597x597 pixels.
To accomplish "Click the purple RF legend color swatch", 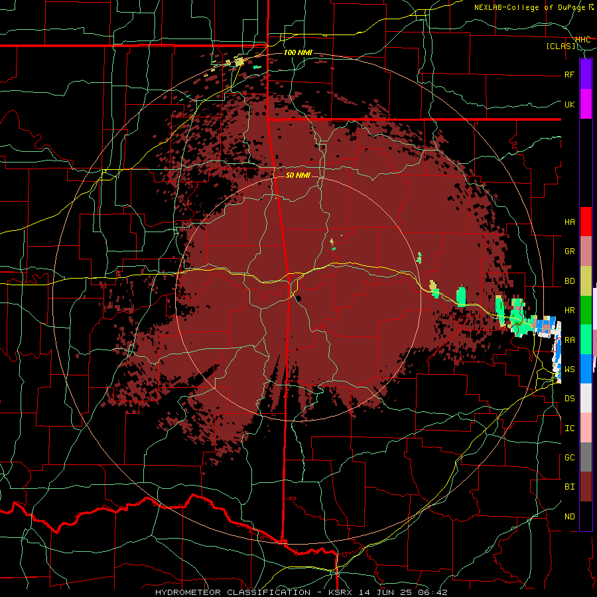I will click(586, 74).
